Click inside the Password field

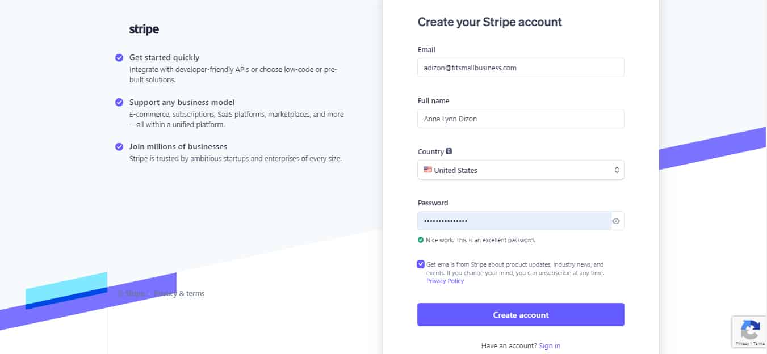tap(514, 221)
